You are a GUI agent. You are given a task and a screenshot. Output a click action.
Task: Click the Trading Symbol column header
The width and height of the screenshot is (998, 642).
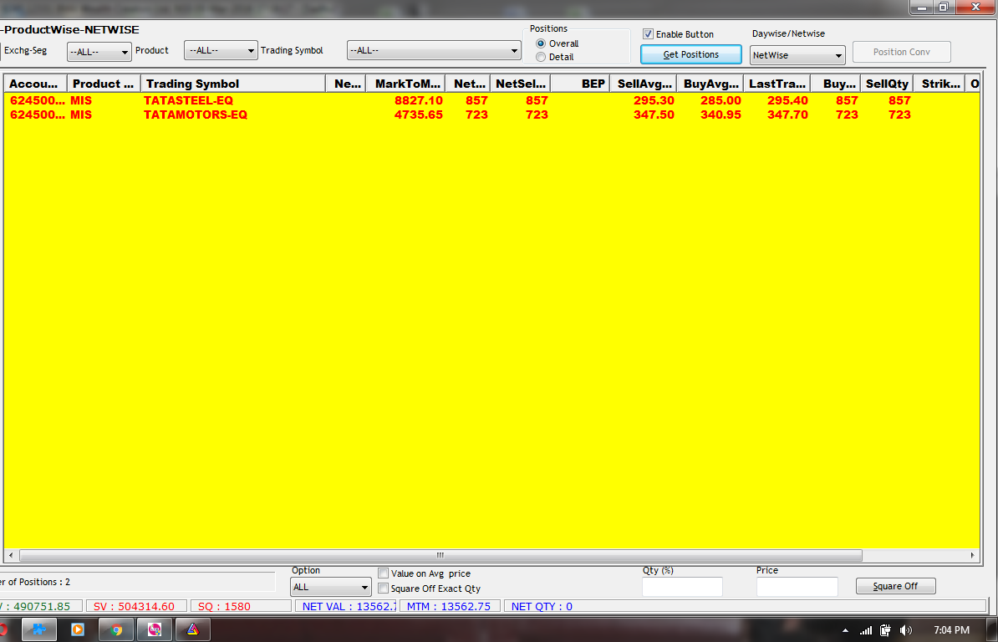[233, 84]
